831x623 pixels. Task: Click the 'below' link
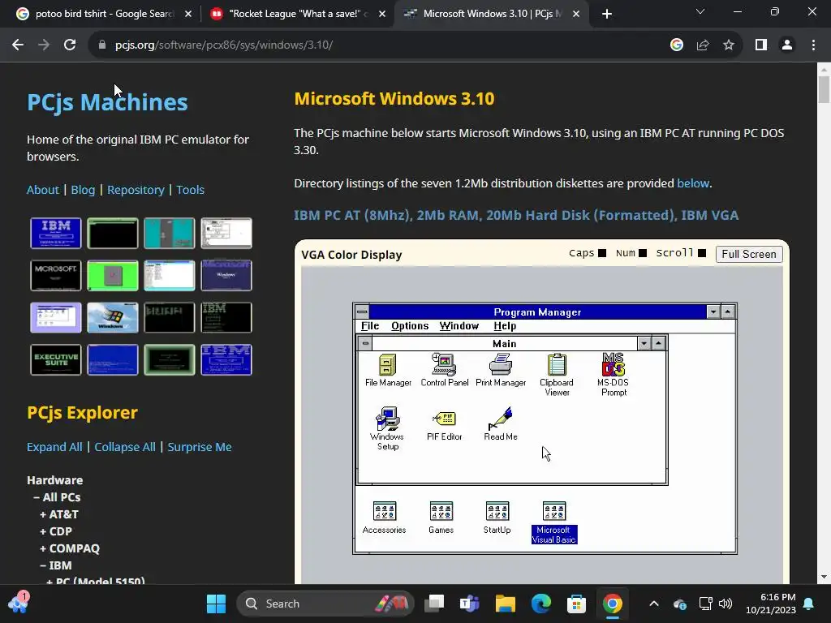pos(693,183)
